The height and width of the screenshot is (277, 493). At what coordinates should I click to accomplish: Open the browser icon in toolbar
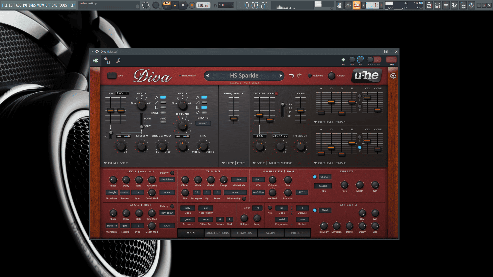(463, 5)
